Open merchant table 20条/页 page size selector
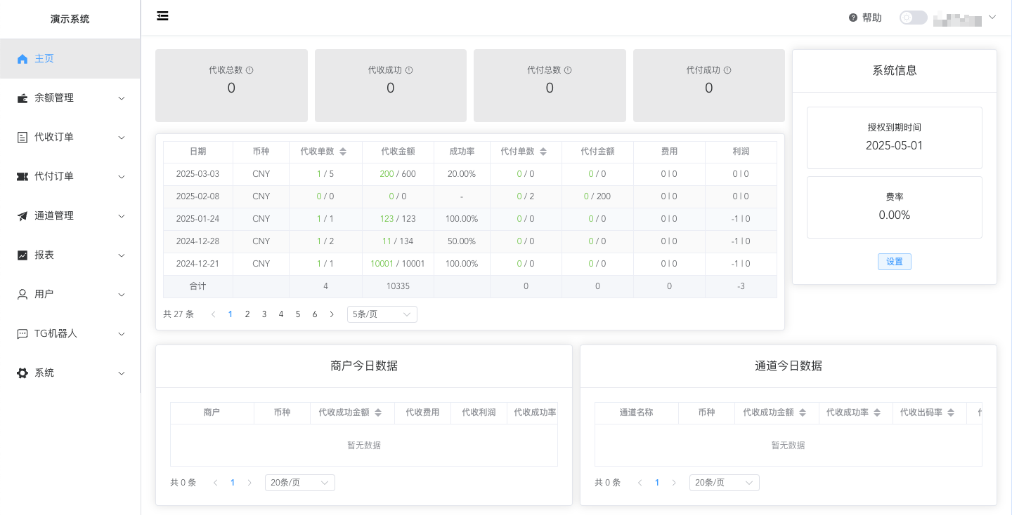This screenshot has height=515, width=1012. click(x=299, y=483)
